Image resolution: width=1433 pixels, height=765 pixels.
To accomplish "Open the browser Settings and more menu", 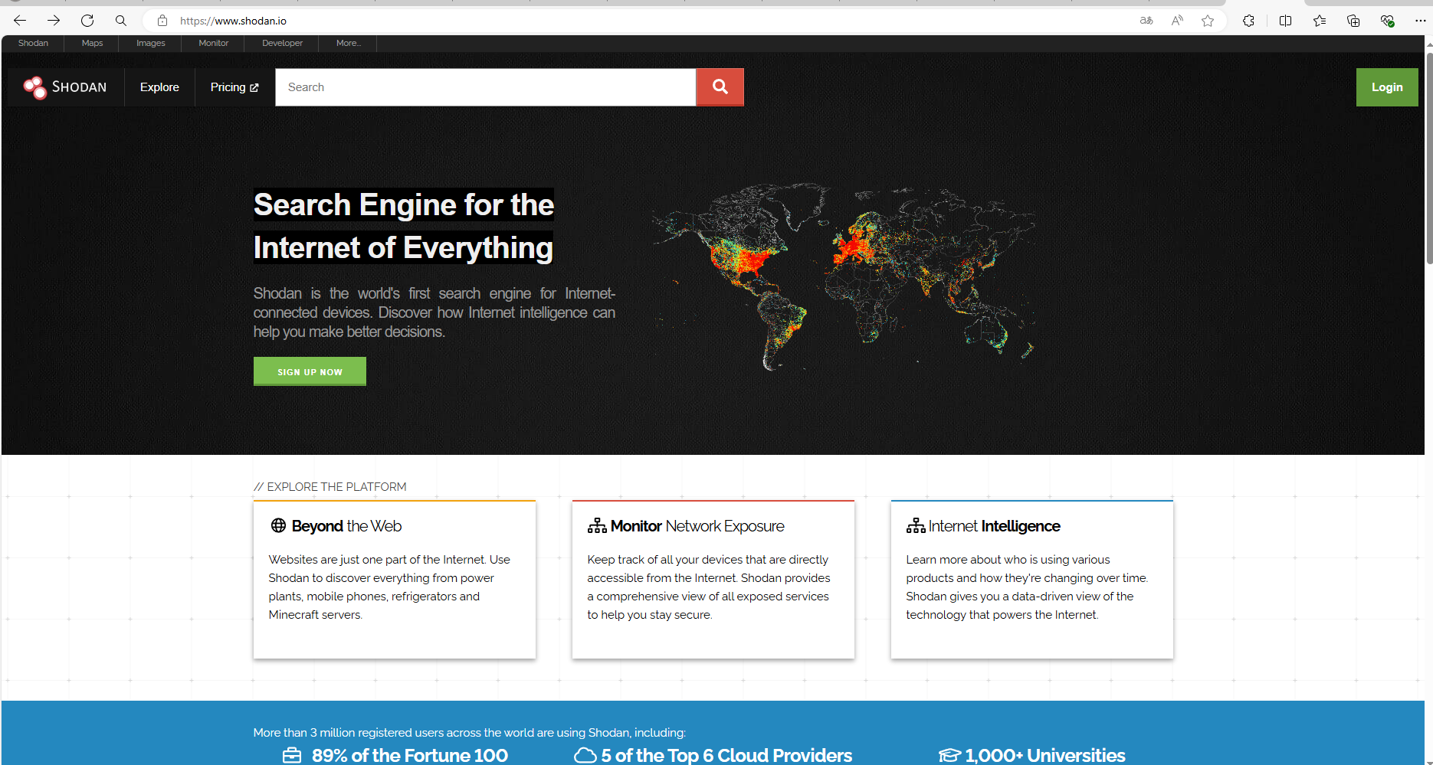I will 1420,21.
